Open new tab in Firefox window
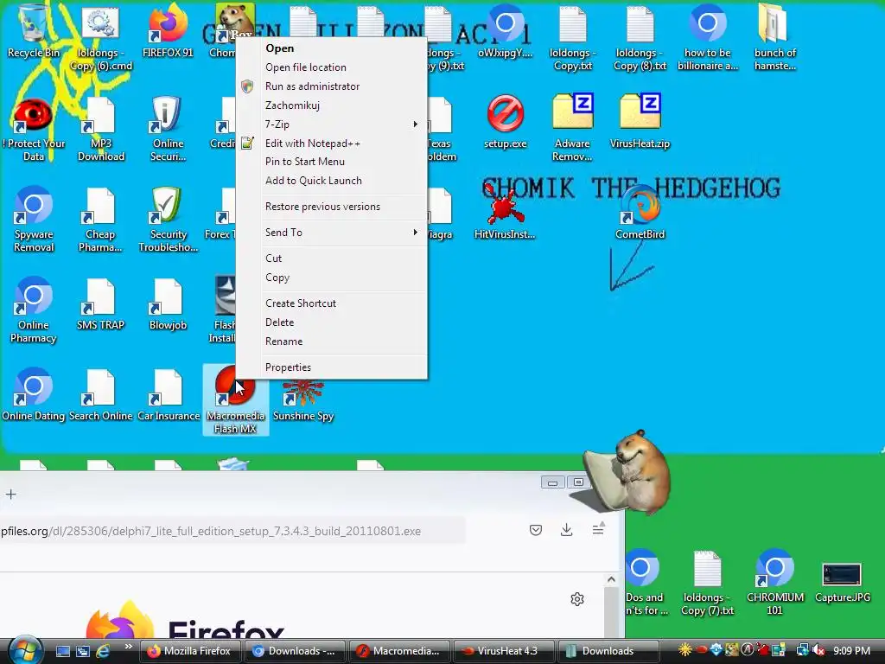The height and width of the screenshot is (664, 885). pos(10,495)
